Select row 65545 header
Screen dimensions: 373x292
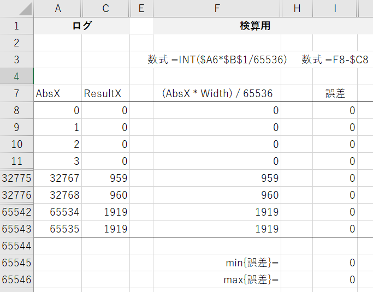click(x=16, y=263)
